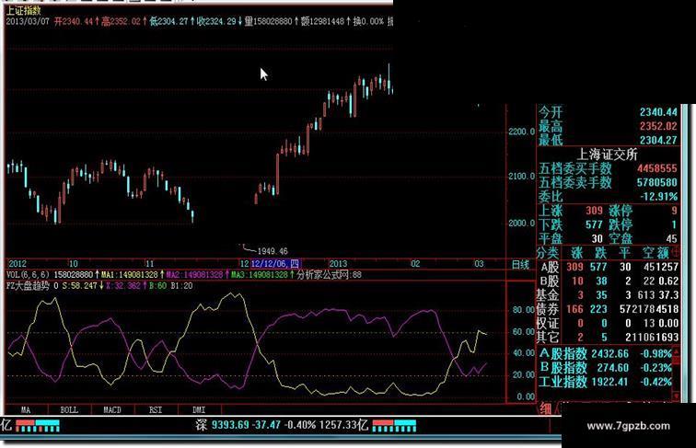The width and height of the screenshot is (696, 448).
Task: Click the 今开 value 2340.44
Action: tap(659, 112)
